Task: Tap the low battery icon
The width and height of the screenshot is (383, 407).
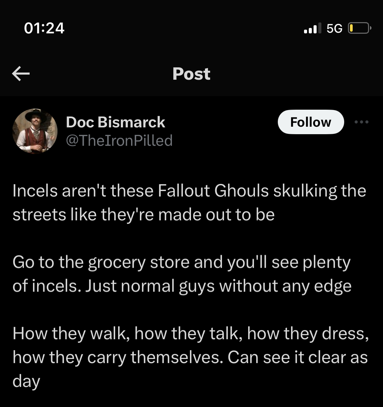Action: coord(360,28)
